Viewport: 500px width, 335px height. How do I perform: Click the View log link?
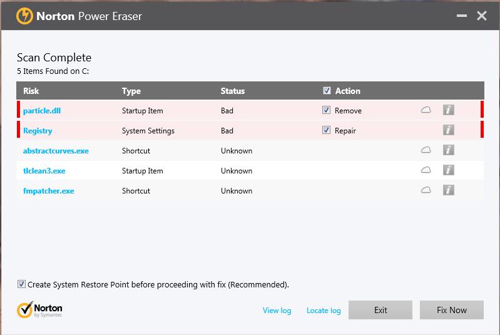tap(277, 311)
